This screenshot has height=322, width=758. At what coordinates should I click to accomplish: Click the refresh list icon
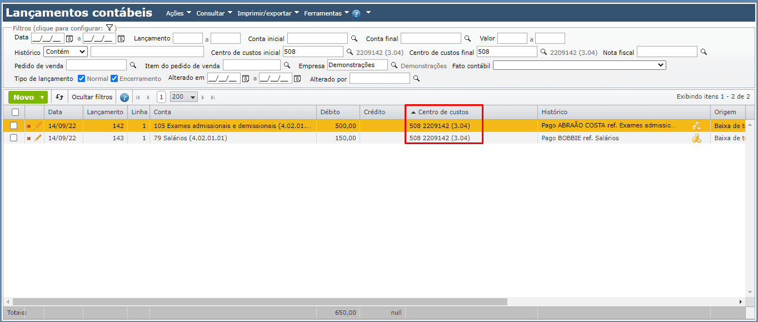pyautogui.click(x=59, y=97)
